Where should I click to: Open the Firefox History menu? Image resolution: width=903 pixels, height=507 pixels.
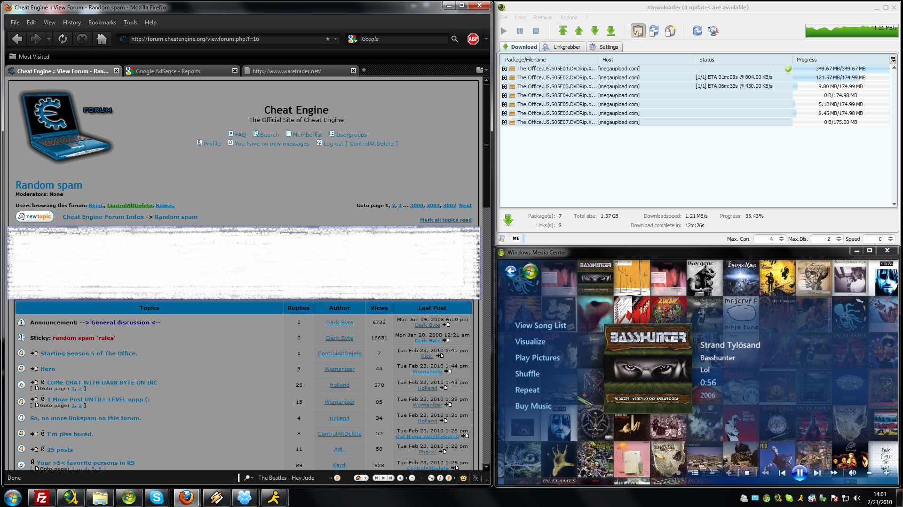point(72,23)
